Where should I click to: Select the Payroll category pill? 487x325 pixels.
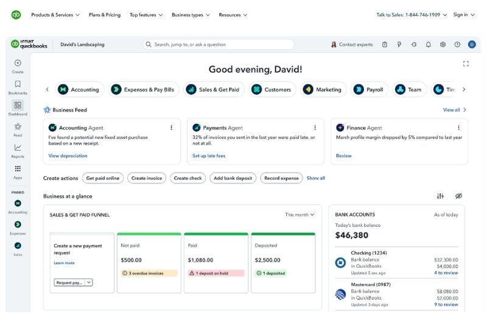point(369,90)
